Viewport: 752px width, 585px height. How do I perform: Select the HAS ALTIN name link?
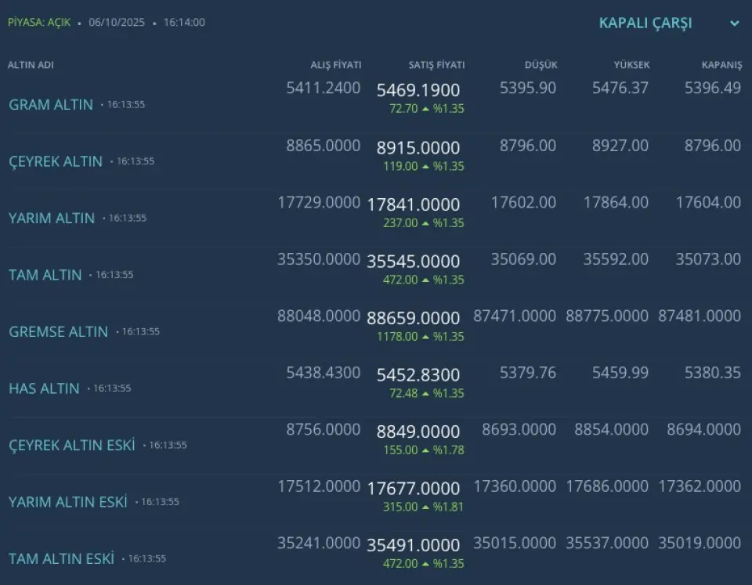(44, 388)
